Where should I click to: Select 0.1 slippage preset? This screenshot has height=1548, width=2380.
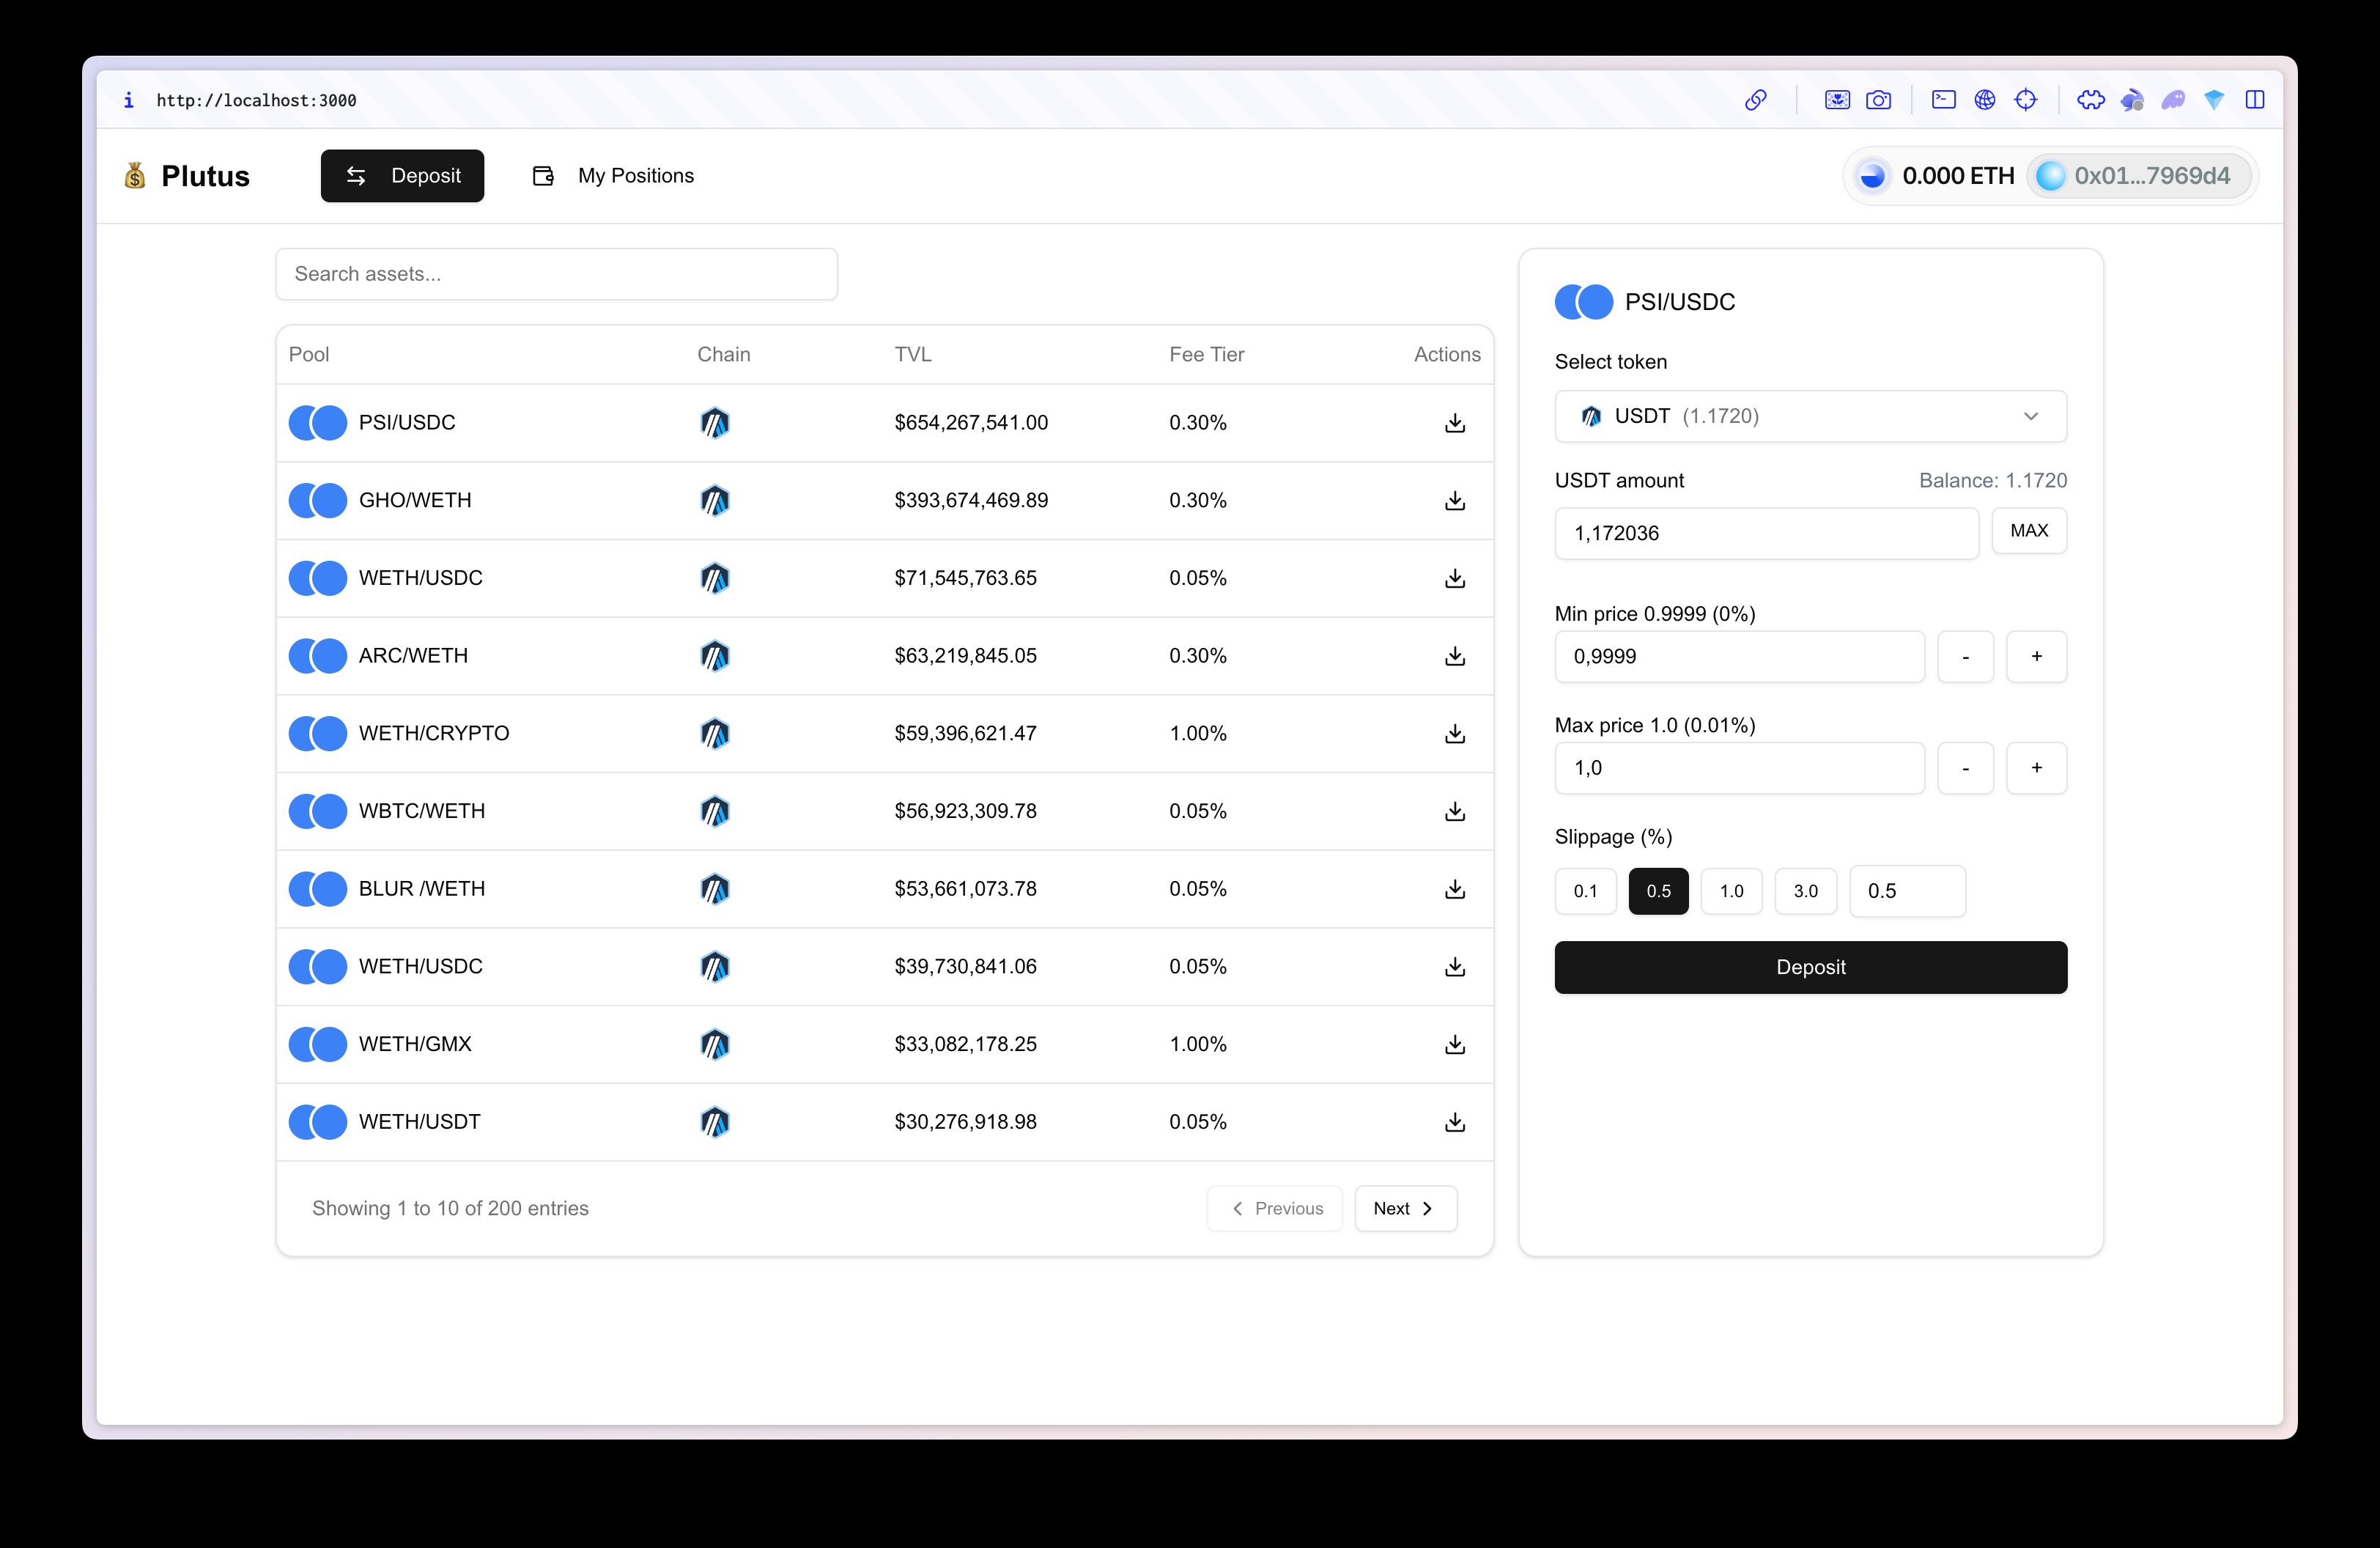[x=1585, y=891]
